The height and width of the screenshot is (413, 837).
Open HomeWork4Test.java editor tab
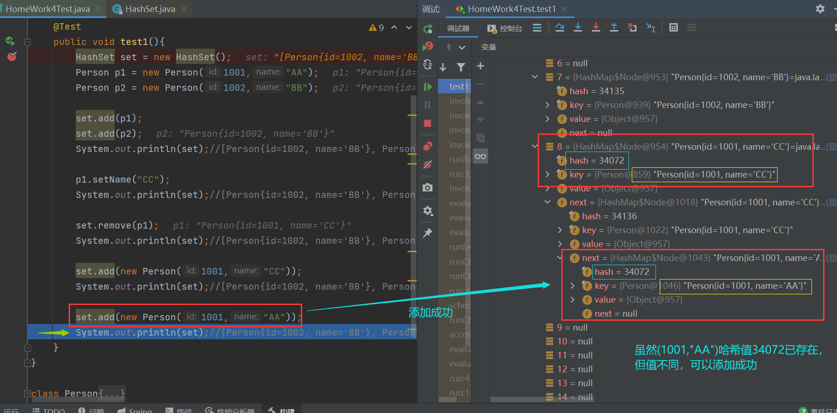pyautogui.click(x=47, y=9)
